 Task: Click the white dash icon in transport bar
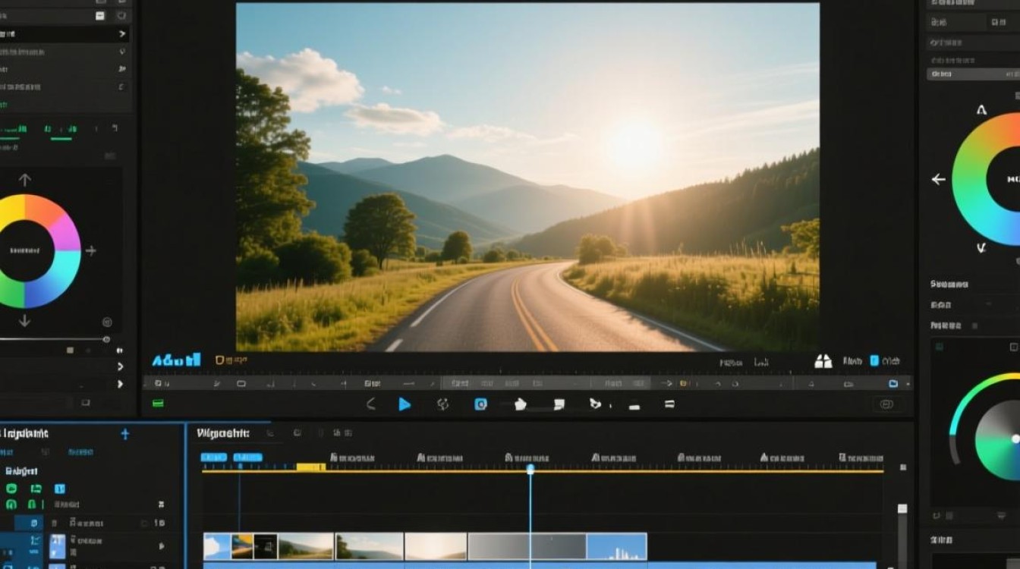coord(634,407)
